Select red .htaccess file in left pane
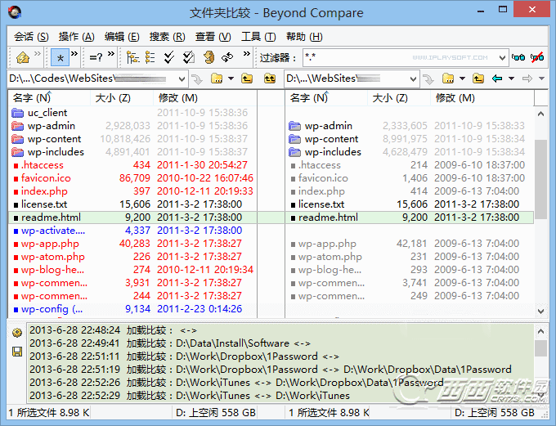This screenshot has height=426, width=556. (x=43, y=165)
